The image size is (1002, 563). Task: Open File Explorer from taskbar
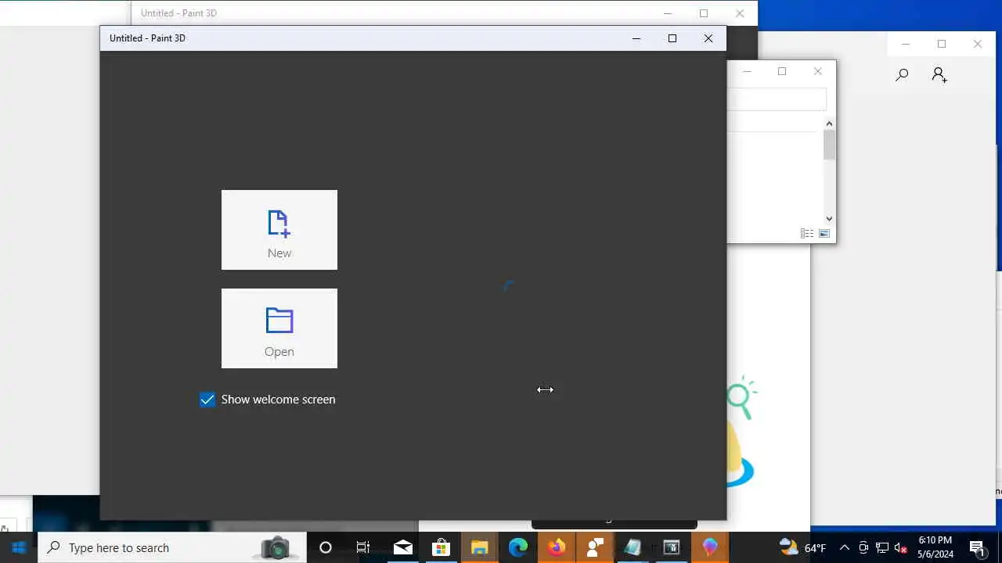[x=480, y=547]
